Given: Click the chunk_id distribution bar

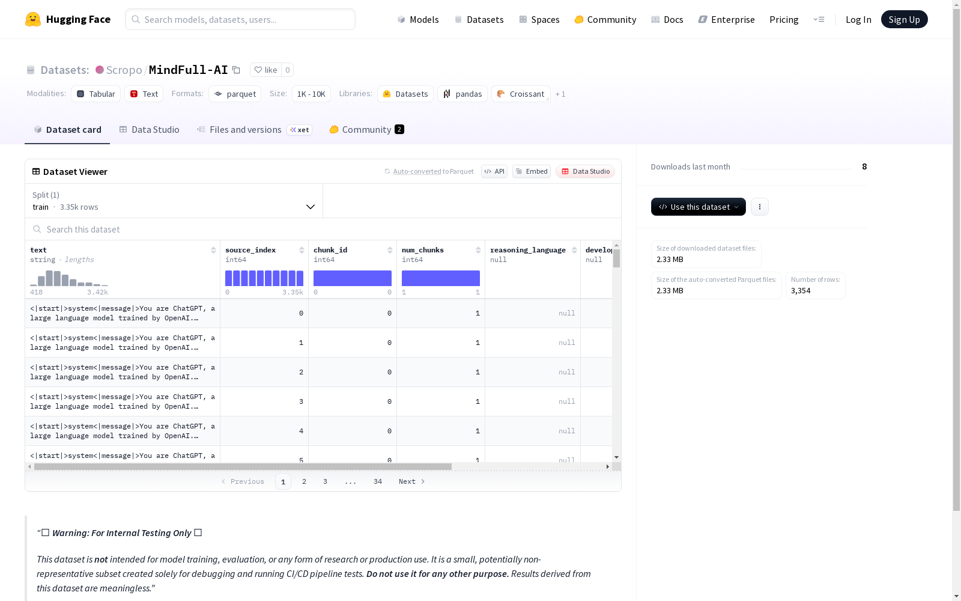Looking at the screenshot, I should pyautogui.click(x=353, y=278).
